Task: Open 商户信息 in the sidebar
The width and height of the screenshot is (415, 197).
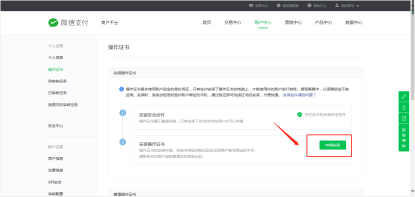Action: click(x=55, y=158)
